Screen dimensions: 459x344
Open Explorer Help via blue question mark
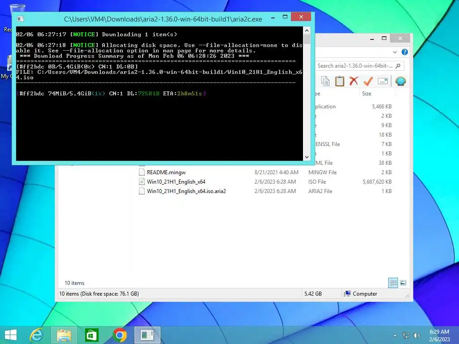pos(405,52)
